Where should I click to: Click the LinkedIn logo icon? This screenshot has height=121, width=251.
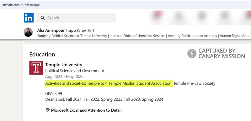[x=29, y=18]
